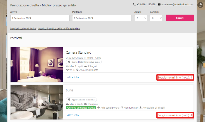The image size is (205, 122).
Task: Click the Partenza date field
Action: coord(101,18)
